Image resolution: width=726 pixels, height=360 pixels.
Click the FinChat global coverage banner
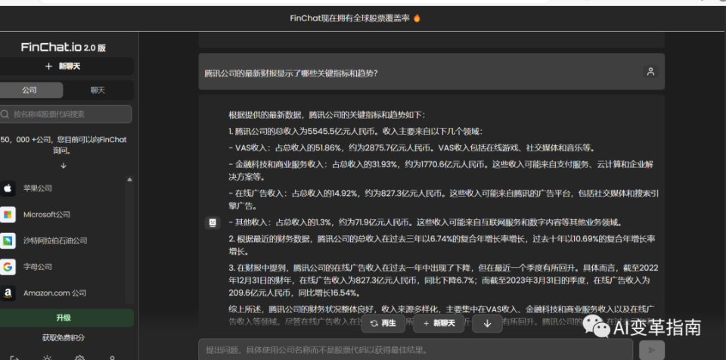click(355, 18)
